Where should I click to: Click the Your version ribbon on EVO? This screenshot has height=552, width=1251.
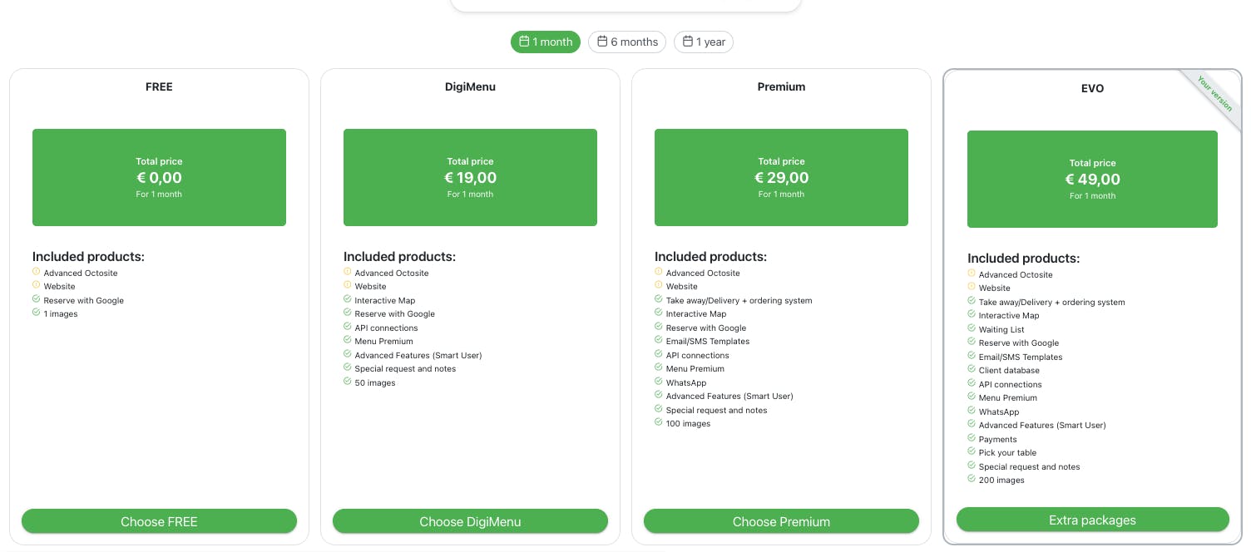[1215, 94]
